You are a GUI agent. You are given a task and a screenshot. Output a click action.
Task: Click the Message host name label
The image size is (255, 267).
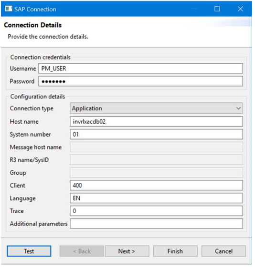point(36,147)
